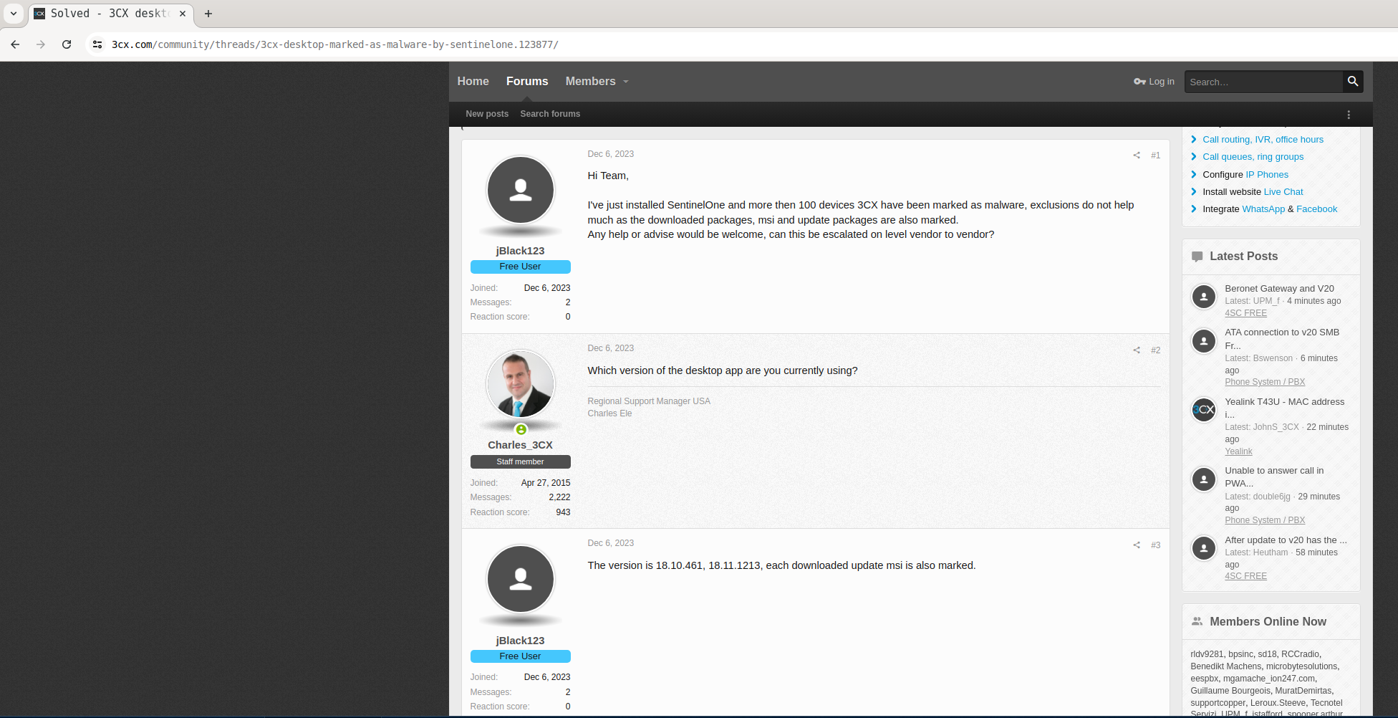Click the Log in link
The height and width of the screenshot is (718, 1398).
tap(1154, 82)
